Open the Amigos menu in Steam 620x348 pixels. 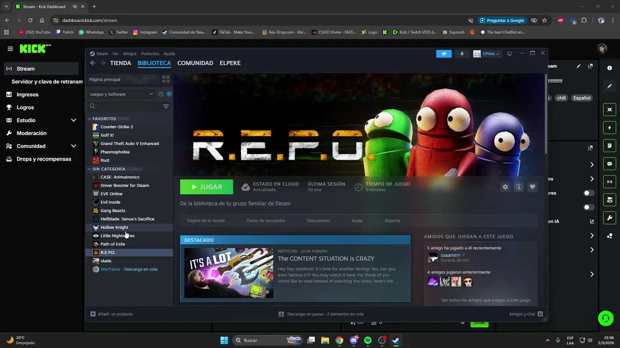130,54
